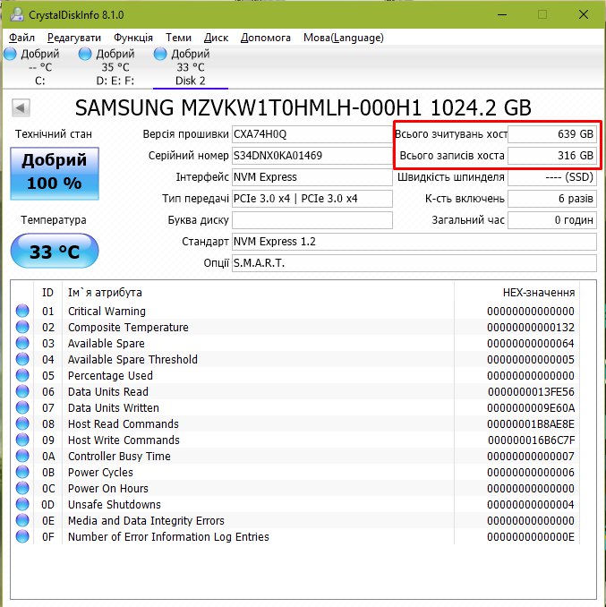Click the total host writes value 316 GB
The image size is (606, 607).
[552, 156]
